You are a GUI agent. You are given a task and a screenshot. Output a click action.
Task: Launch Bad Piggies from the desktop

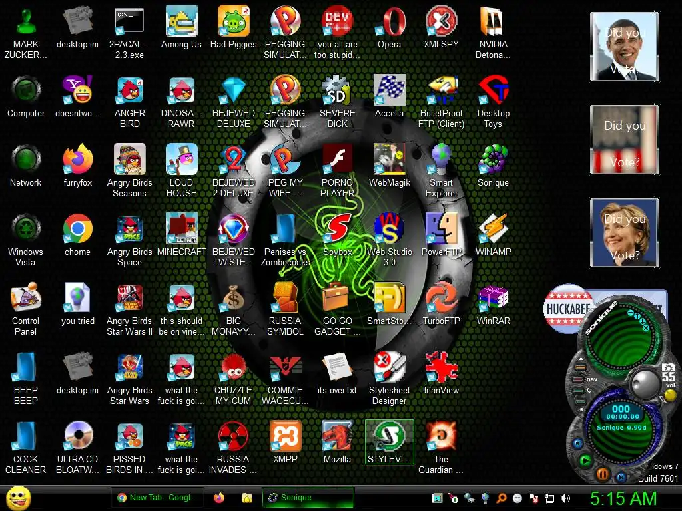(234, 27)
